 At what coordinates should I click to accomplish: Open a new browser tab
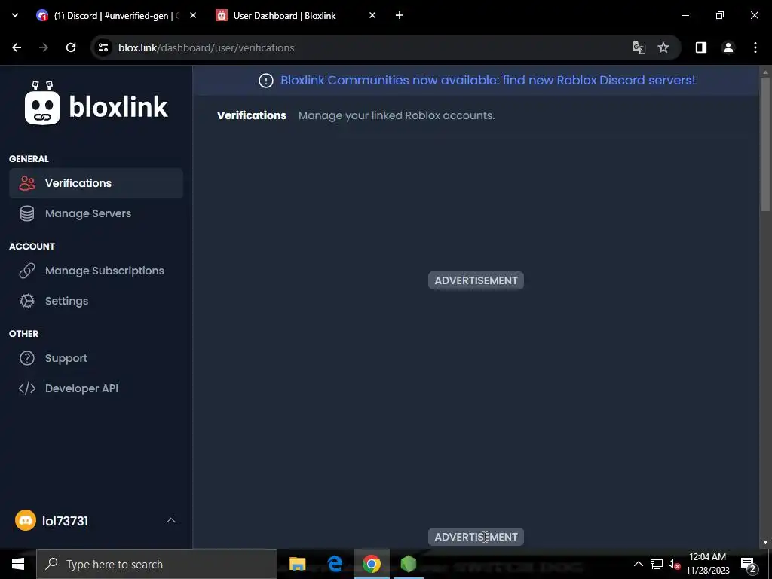(x=400, y=15)
